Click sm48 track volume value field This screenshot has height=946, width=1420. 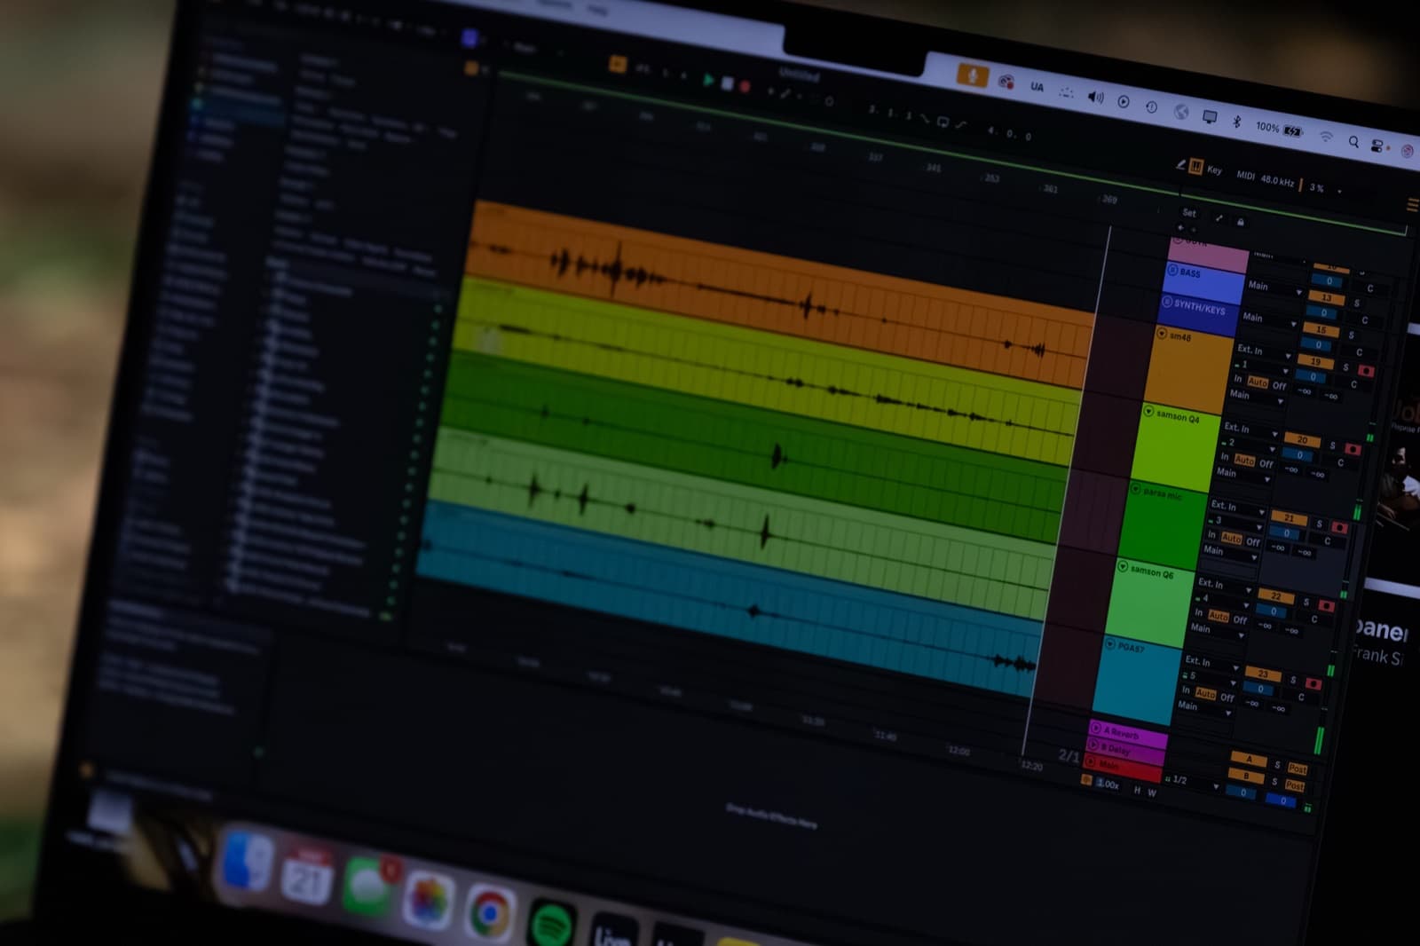click(x=1313, y=377)
